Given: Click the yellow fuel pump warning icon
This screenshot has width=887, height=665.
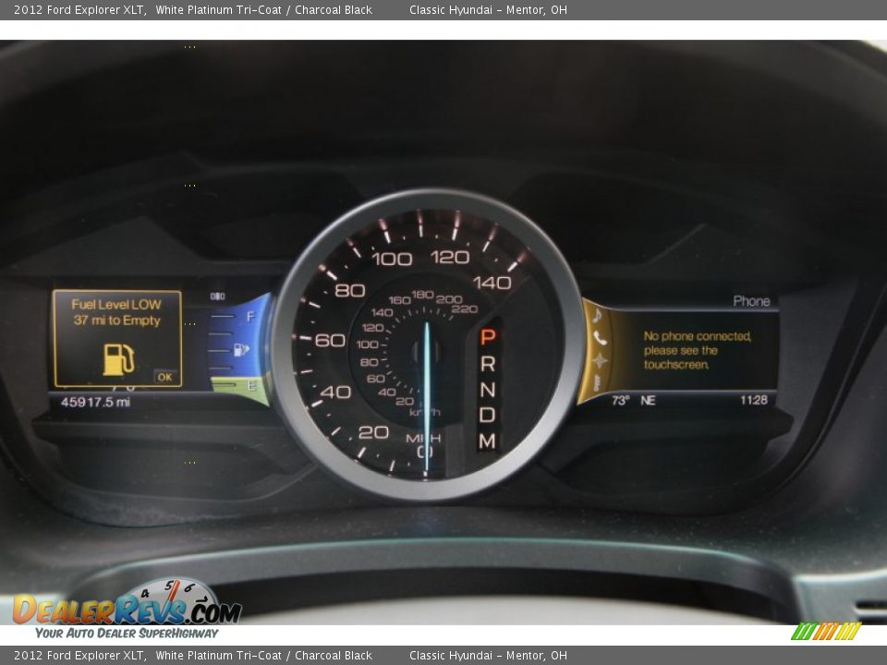Looking at the screenshot, I should click(x=117, y=358).
